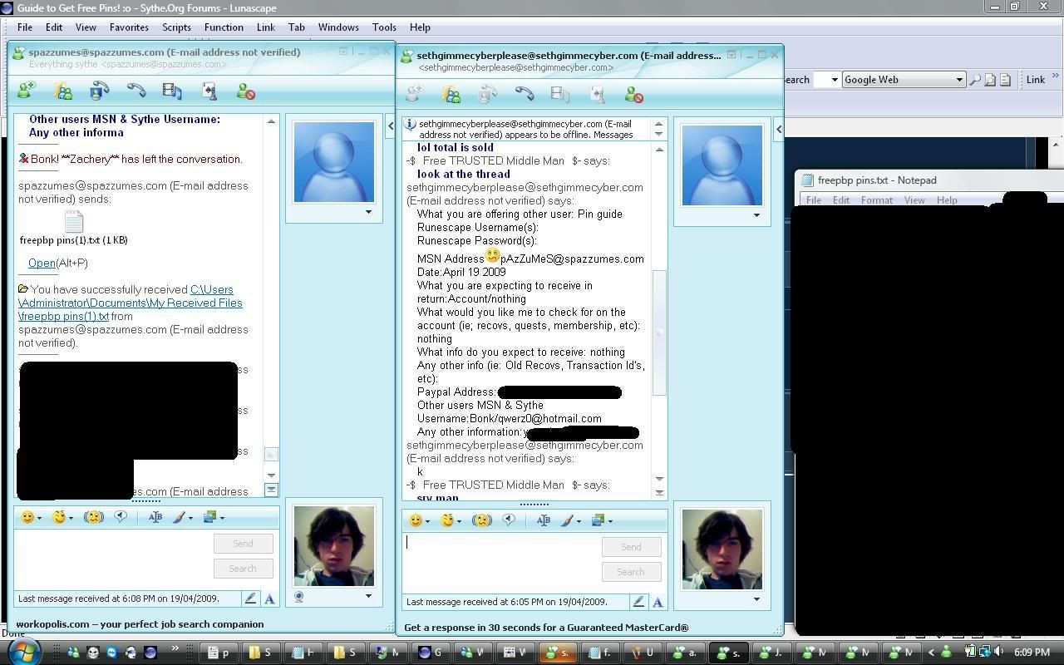Click voice clip icon in sethgimmecyber chat
The image size is (1064, 665).
[509, 520]
